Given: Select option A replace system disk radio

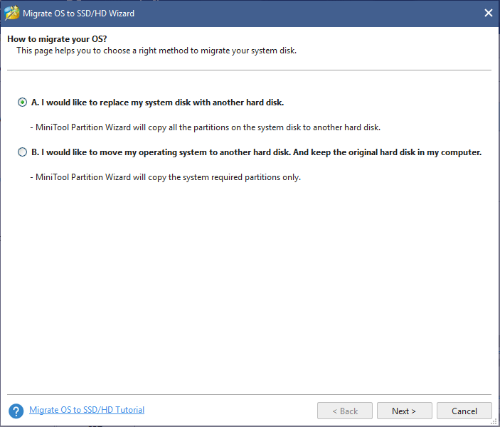Looking at the screenshot, I should (x=22, y=102).
